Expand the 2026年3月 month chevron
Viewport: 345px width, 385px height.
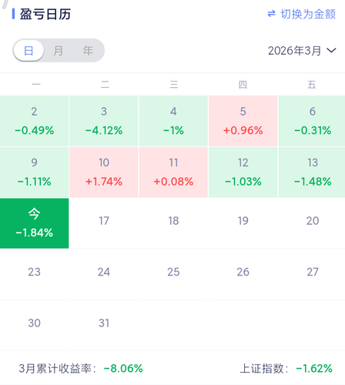pyautogui.click(x=331, y=50)
